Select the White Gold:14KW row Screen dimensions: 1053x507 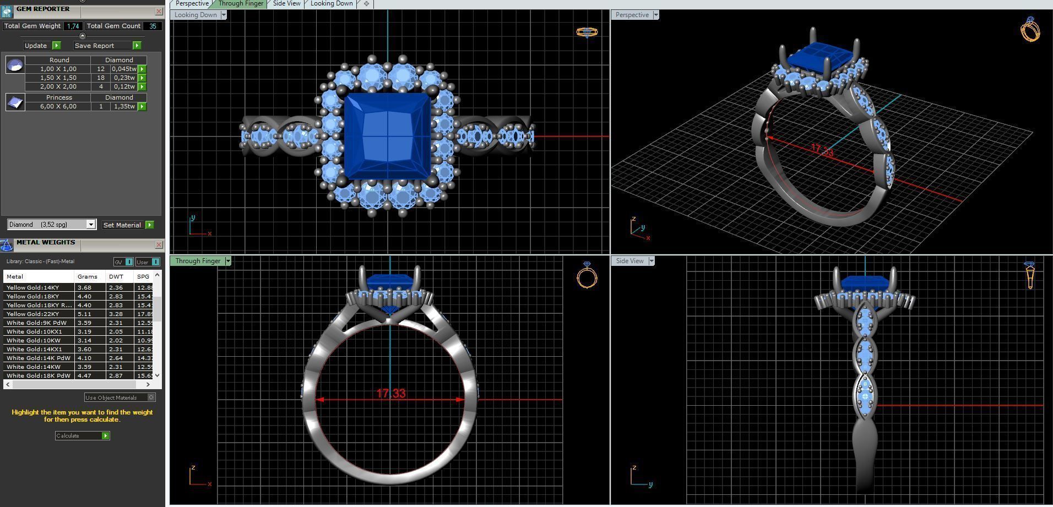78,367
